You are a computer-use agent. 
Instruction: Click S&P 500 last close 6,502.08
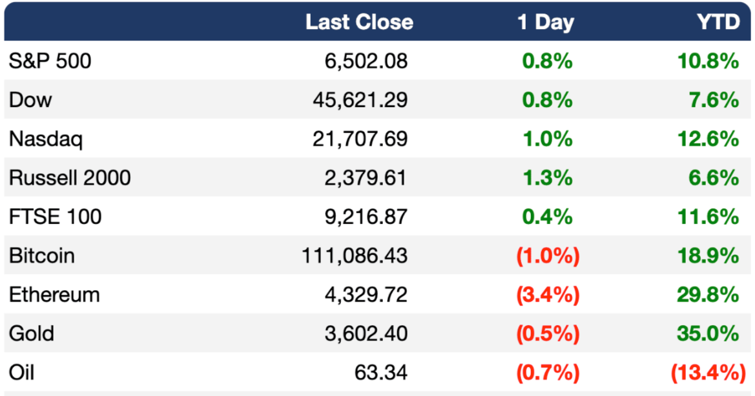coord(366,61)
